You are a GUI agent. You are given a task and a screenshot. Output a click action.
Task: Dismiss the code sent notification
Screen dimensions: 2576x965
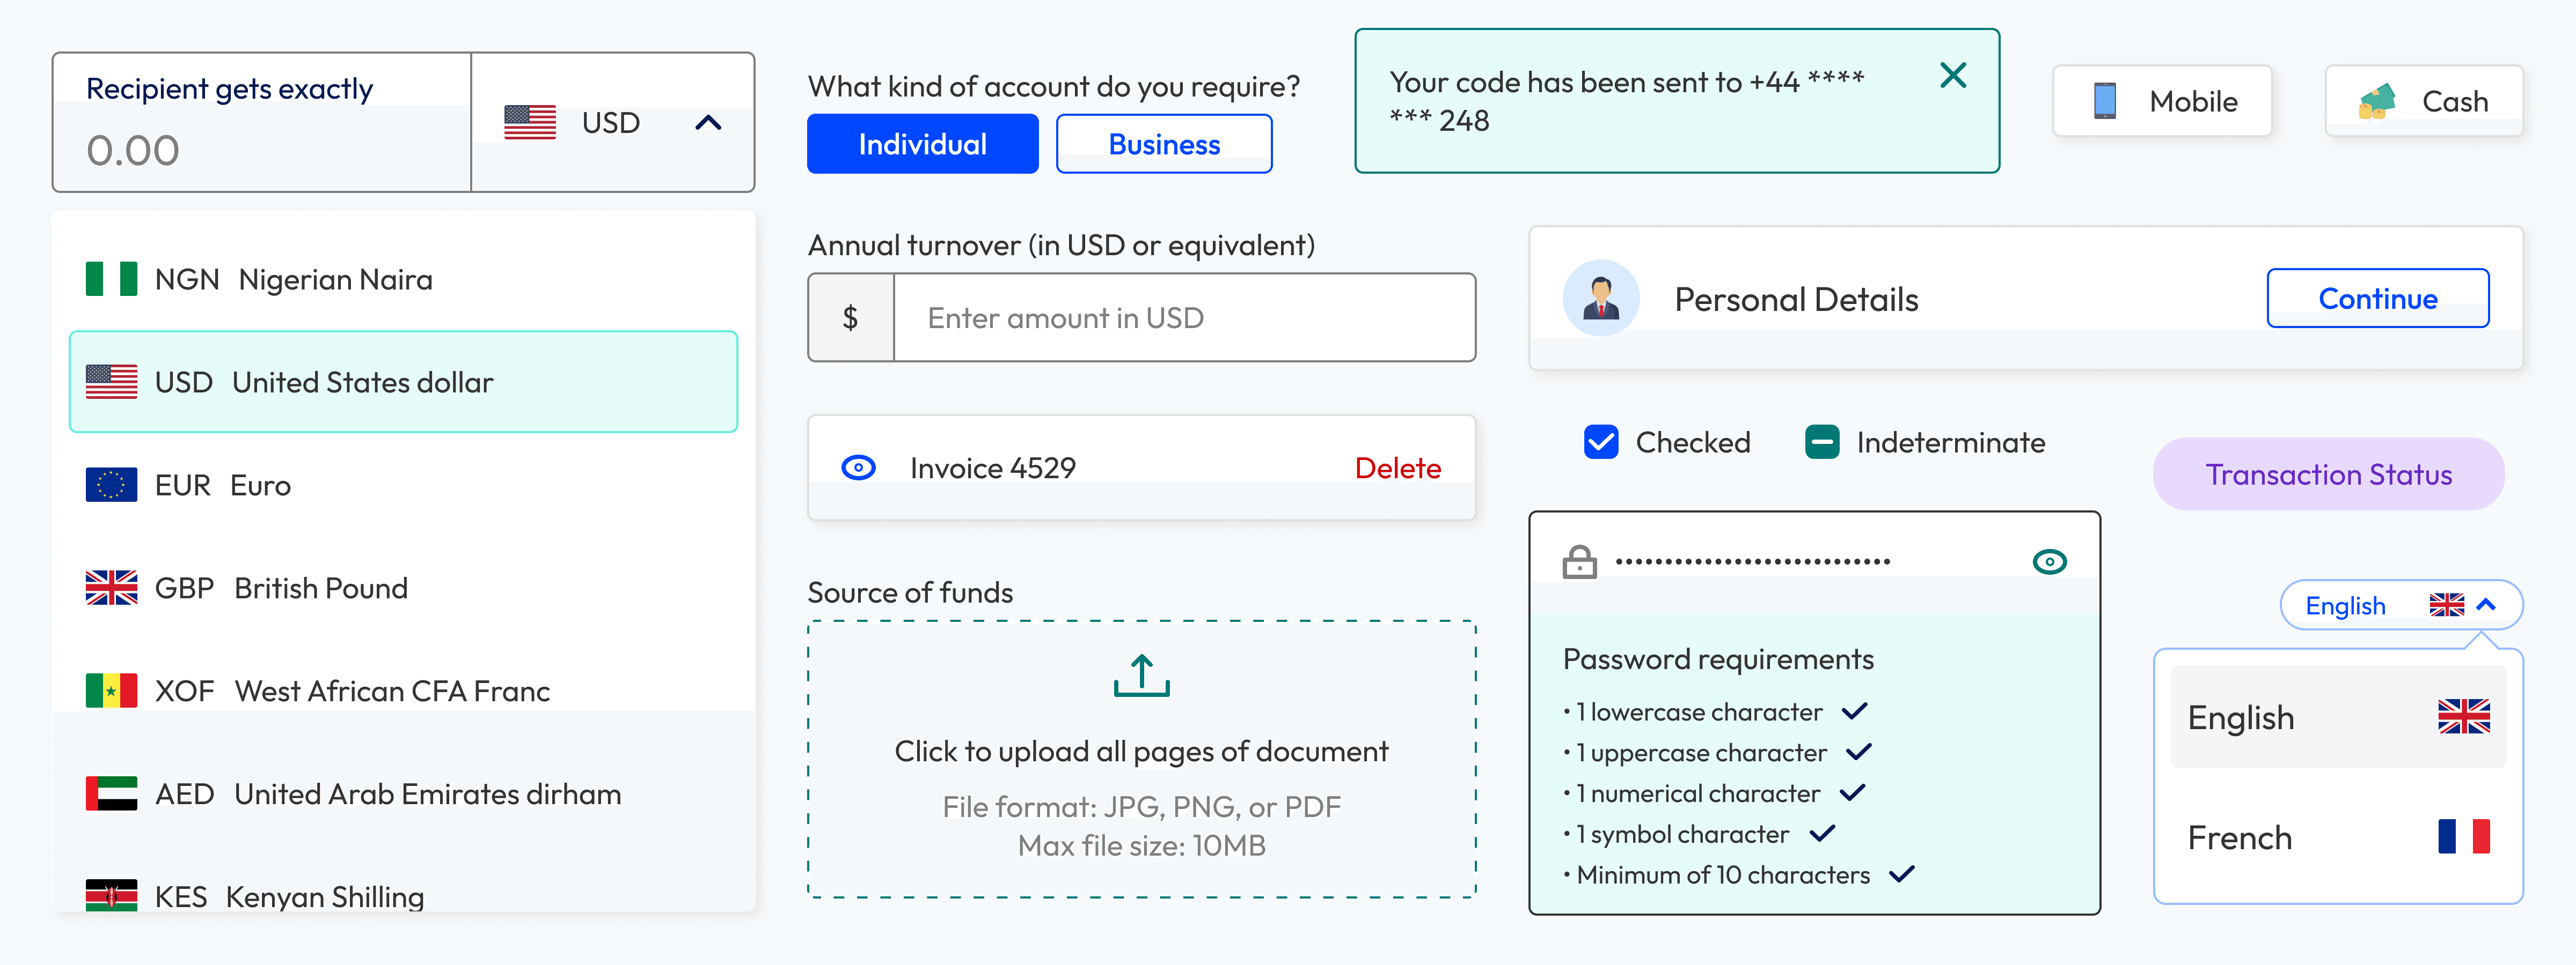(1952, 75)
